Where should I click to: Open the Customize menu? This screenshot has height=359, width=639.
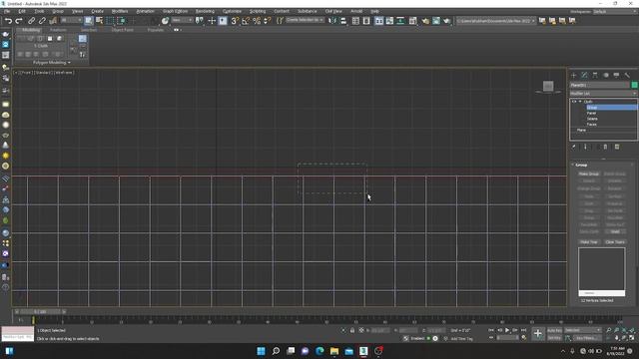pyautogui.click(x=232, y=11)
